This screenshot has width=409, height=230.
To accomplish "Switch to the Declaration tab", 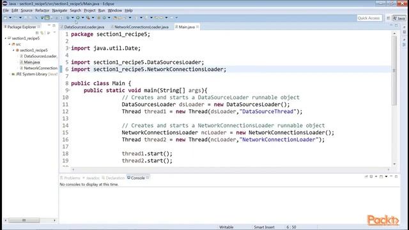I will [x=113, y=178].
